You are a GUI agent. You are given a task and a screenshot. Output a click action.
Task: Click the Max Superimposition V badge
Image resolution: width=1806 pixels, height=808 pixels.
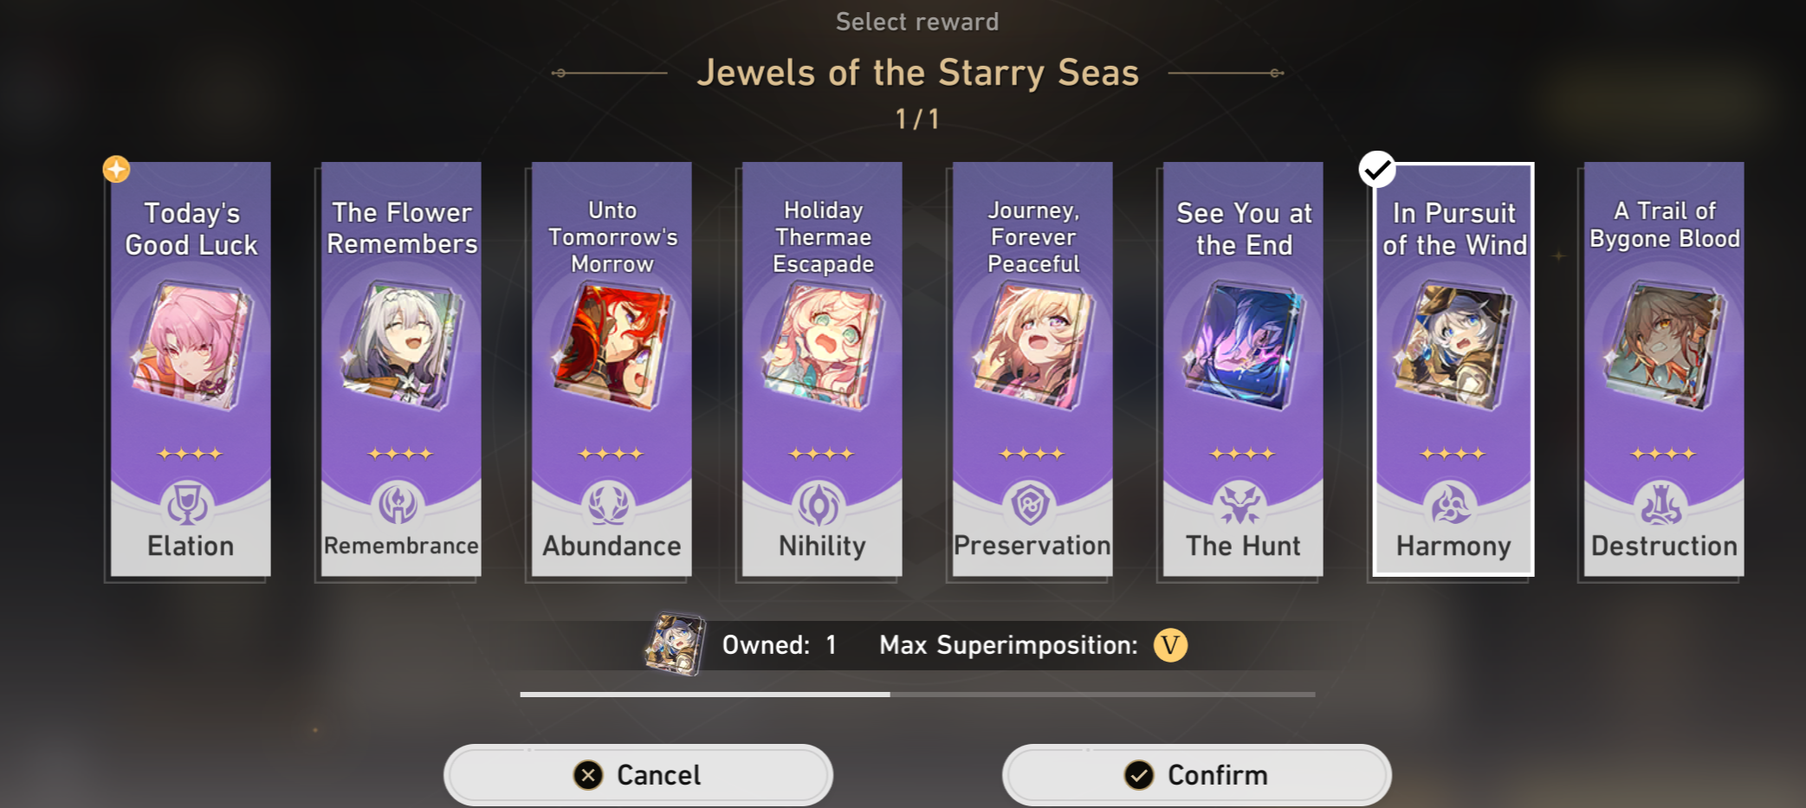coord(1170,645)
